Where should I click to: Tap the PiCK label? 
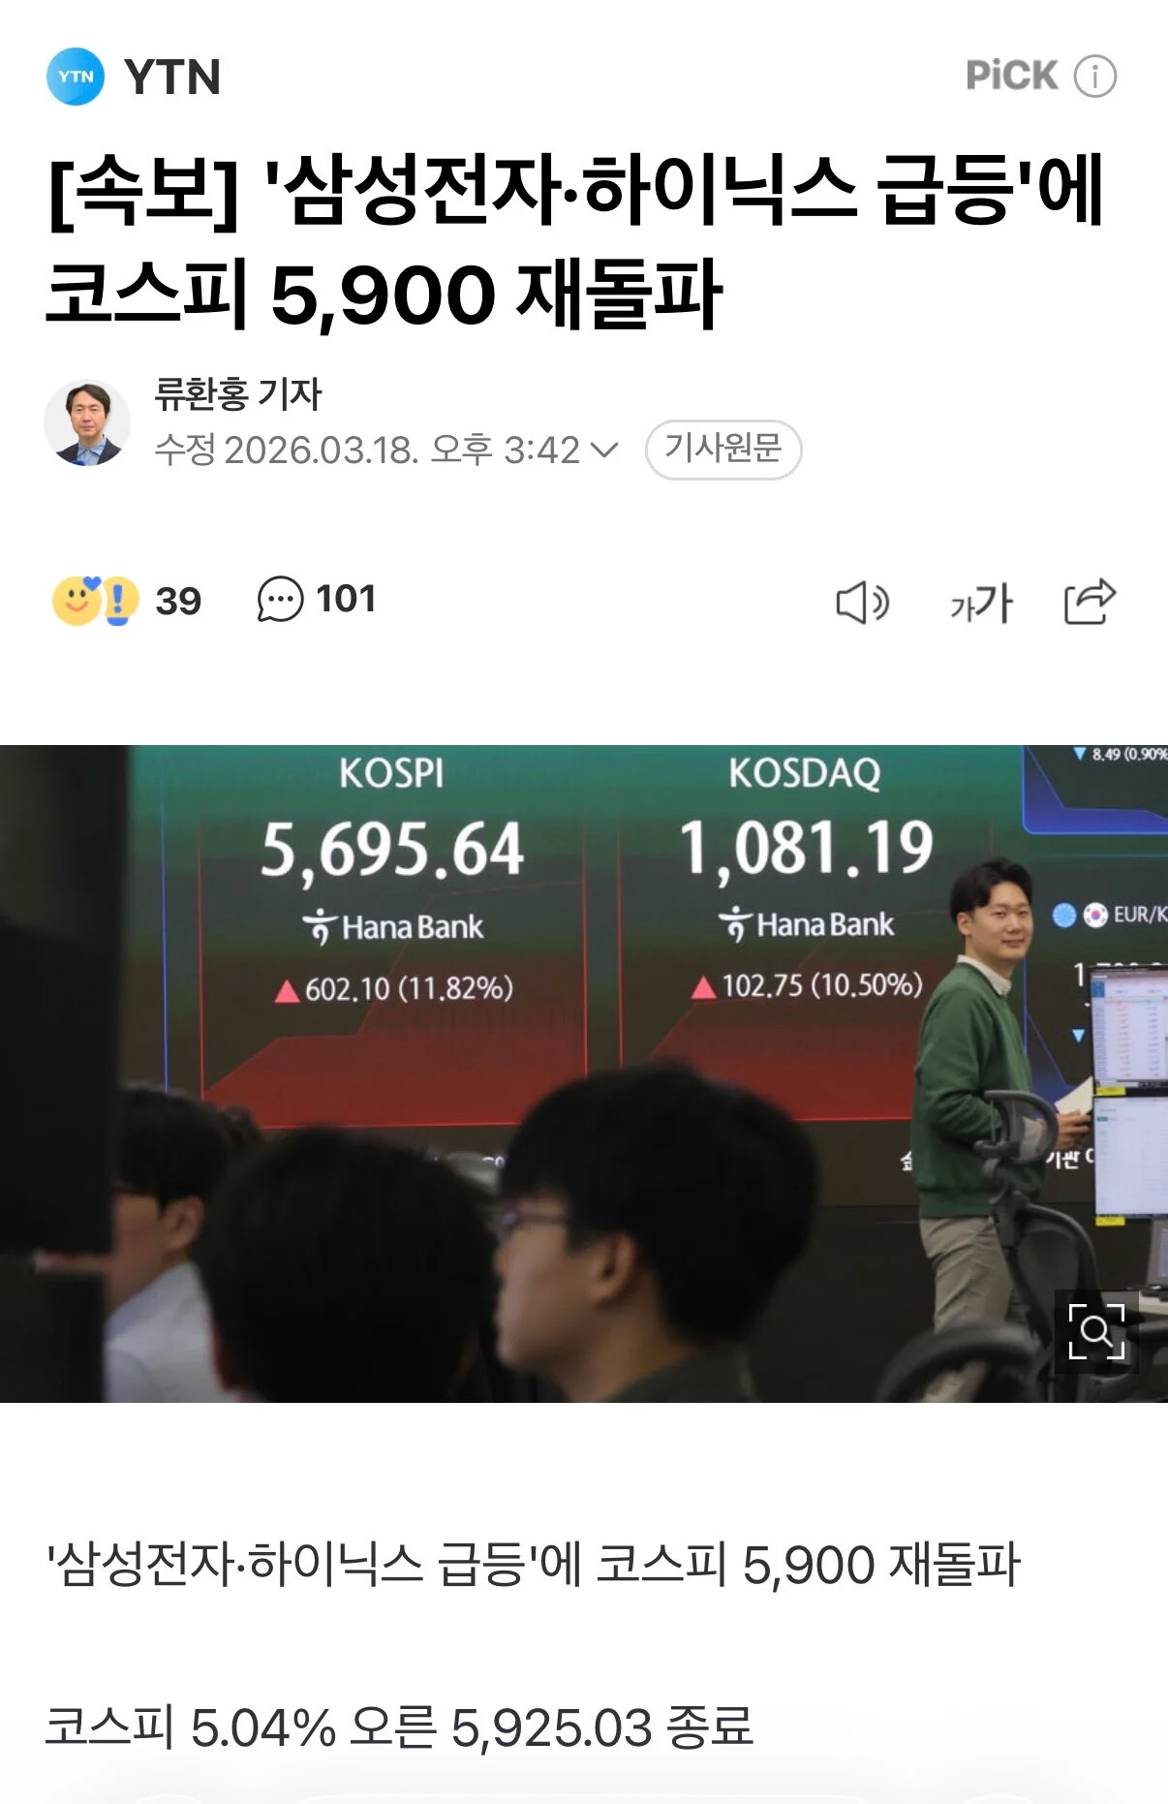[x=1012, y=76]
